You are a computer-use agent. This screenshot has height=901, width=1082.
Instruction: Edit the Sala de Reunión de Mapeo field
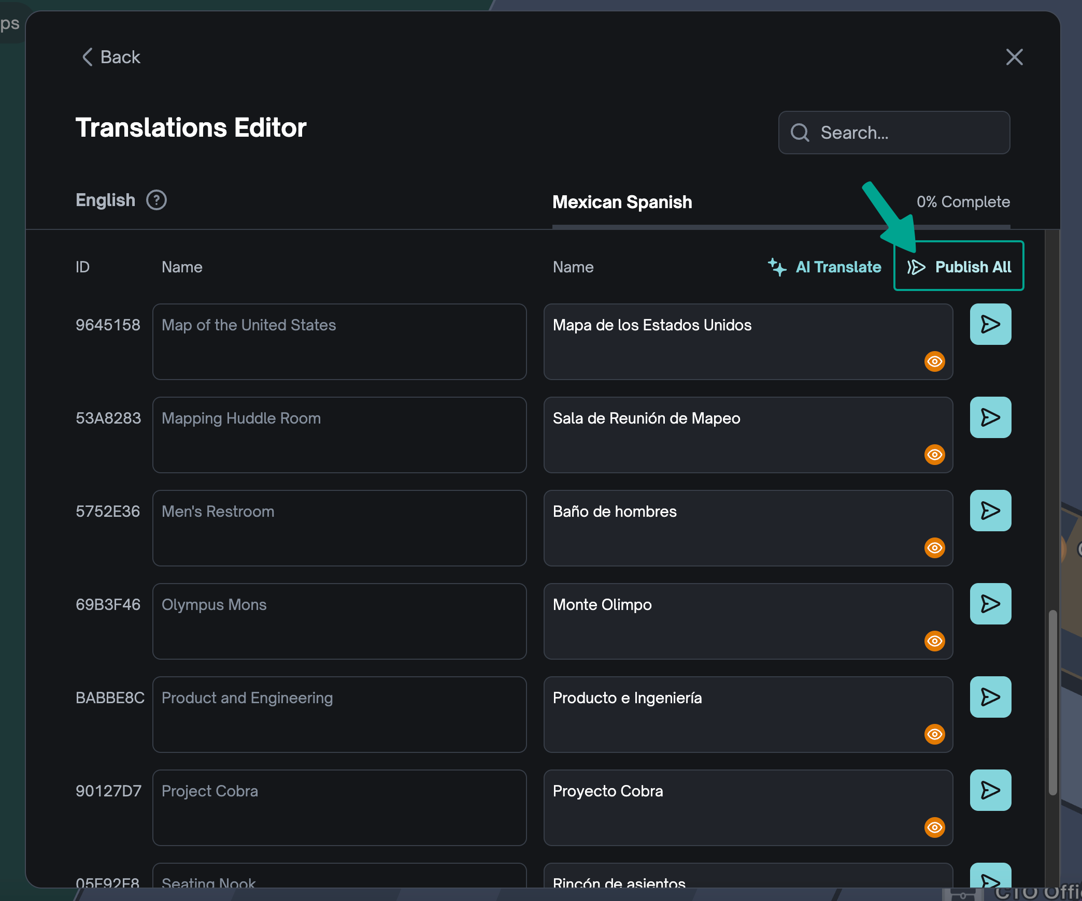point(748,435)
